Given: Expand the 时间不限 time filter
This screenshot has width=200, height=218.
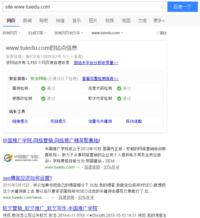Looking at the screenshot, I should pyautogui.click(x=37, y=33).
